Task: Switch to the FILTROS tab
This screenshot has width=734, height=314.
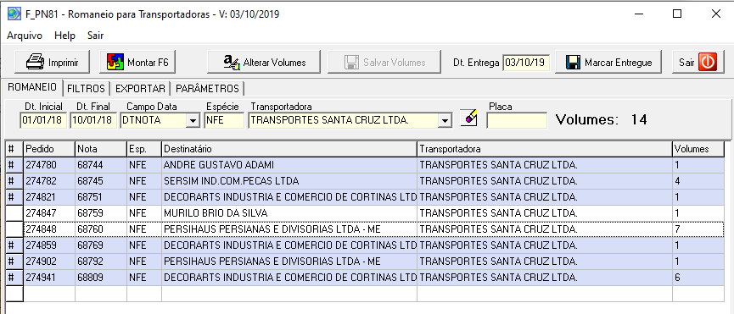Action: point(86,89)
